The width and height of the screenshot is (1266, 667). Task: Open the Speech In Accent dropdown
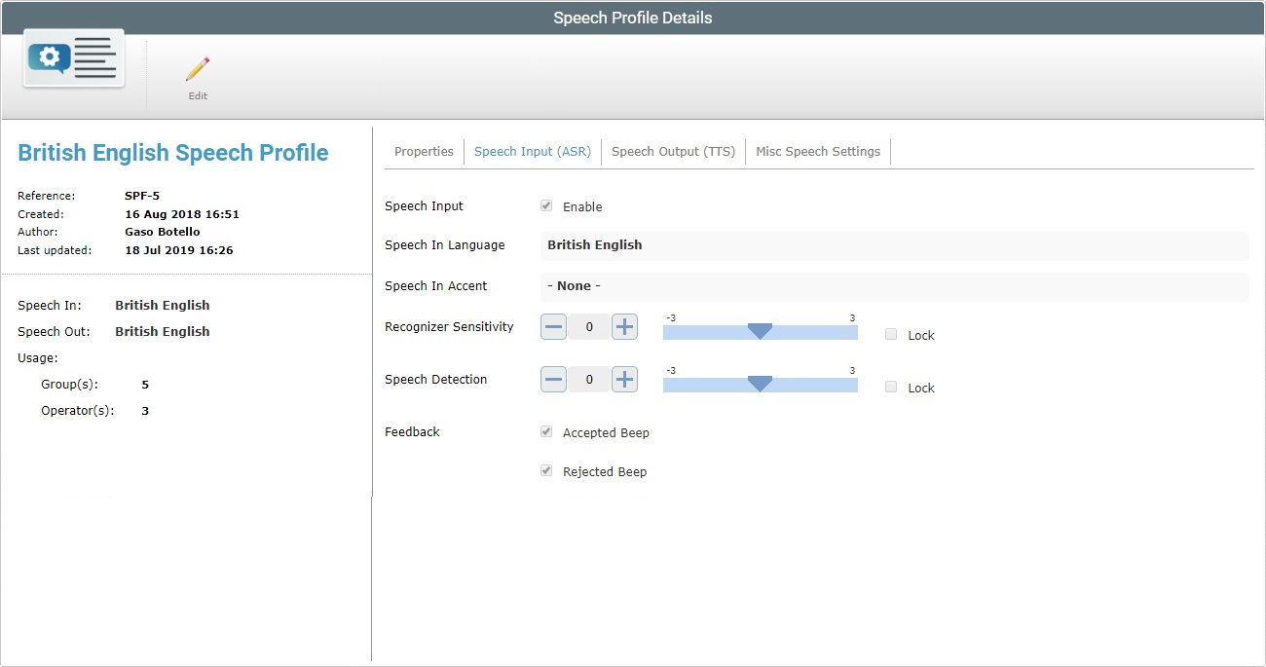(x=894, y=285)
